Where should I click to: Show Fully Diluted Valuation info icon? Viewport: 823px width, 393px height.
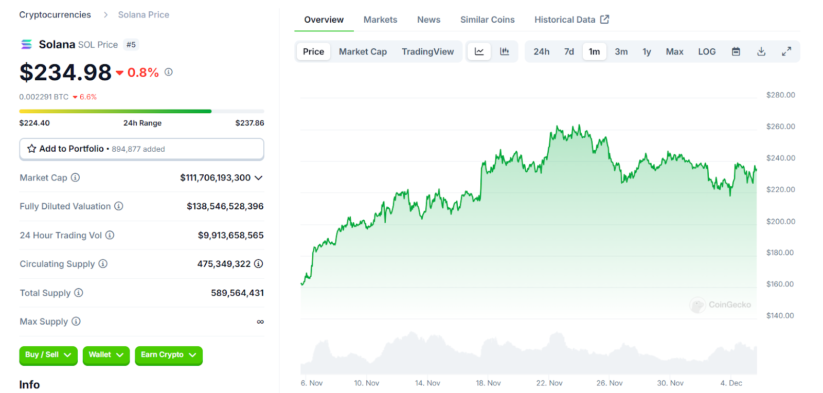click(x=119, y=206)
